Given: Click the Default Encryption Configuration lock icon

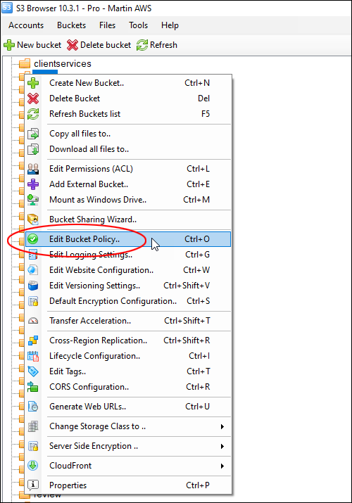Looking at the screenshot, I should pos(33,301).
